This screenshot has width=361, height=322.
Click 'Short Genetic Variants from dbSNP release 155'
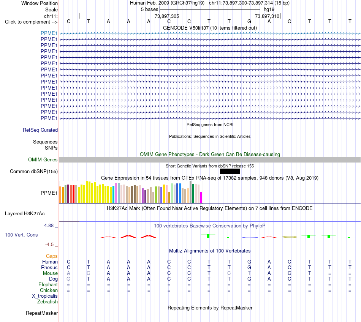[x=210, y=166]
